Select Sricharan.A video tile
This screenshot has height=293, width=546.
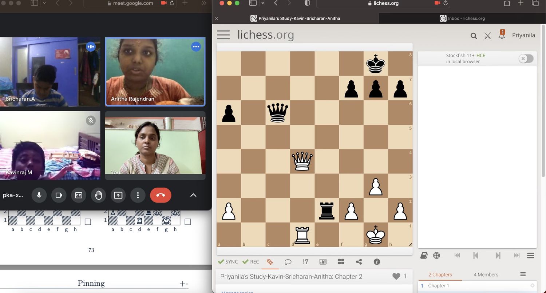coord(50,72)
